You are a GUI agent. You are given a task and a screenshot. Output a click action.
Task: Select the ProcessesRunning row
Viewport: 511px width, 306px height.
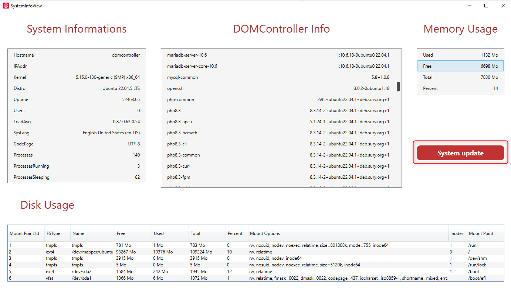pyautogui.click(x=77, y=166)
